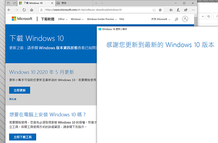Share this page with share icon
This screenshot has width=218, height=143.
click(186, 10)
